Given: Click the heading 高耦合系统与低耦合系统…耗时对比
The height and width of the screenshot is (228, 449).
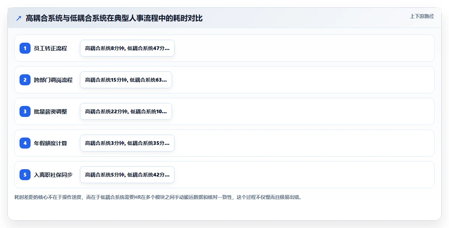Looking at the screenshot, I should [114, 18].
